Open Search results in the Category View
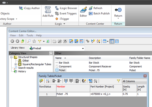 26,68
